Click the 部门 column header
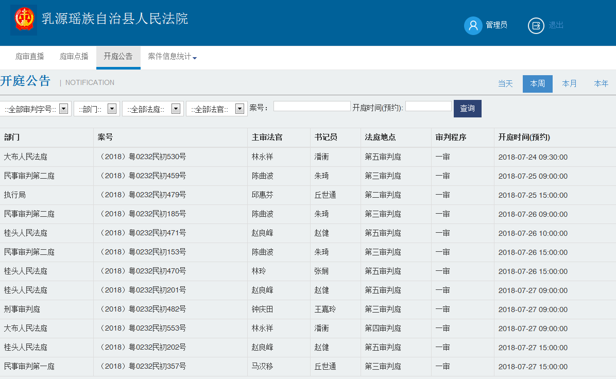Viewport: 616px width, 379px height. (12, 137)
